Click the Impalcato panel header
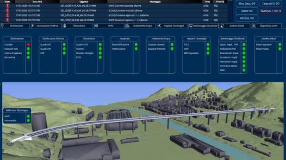 point(125,39)
